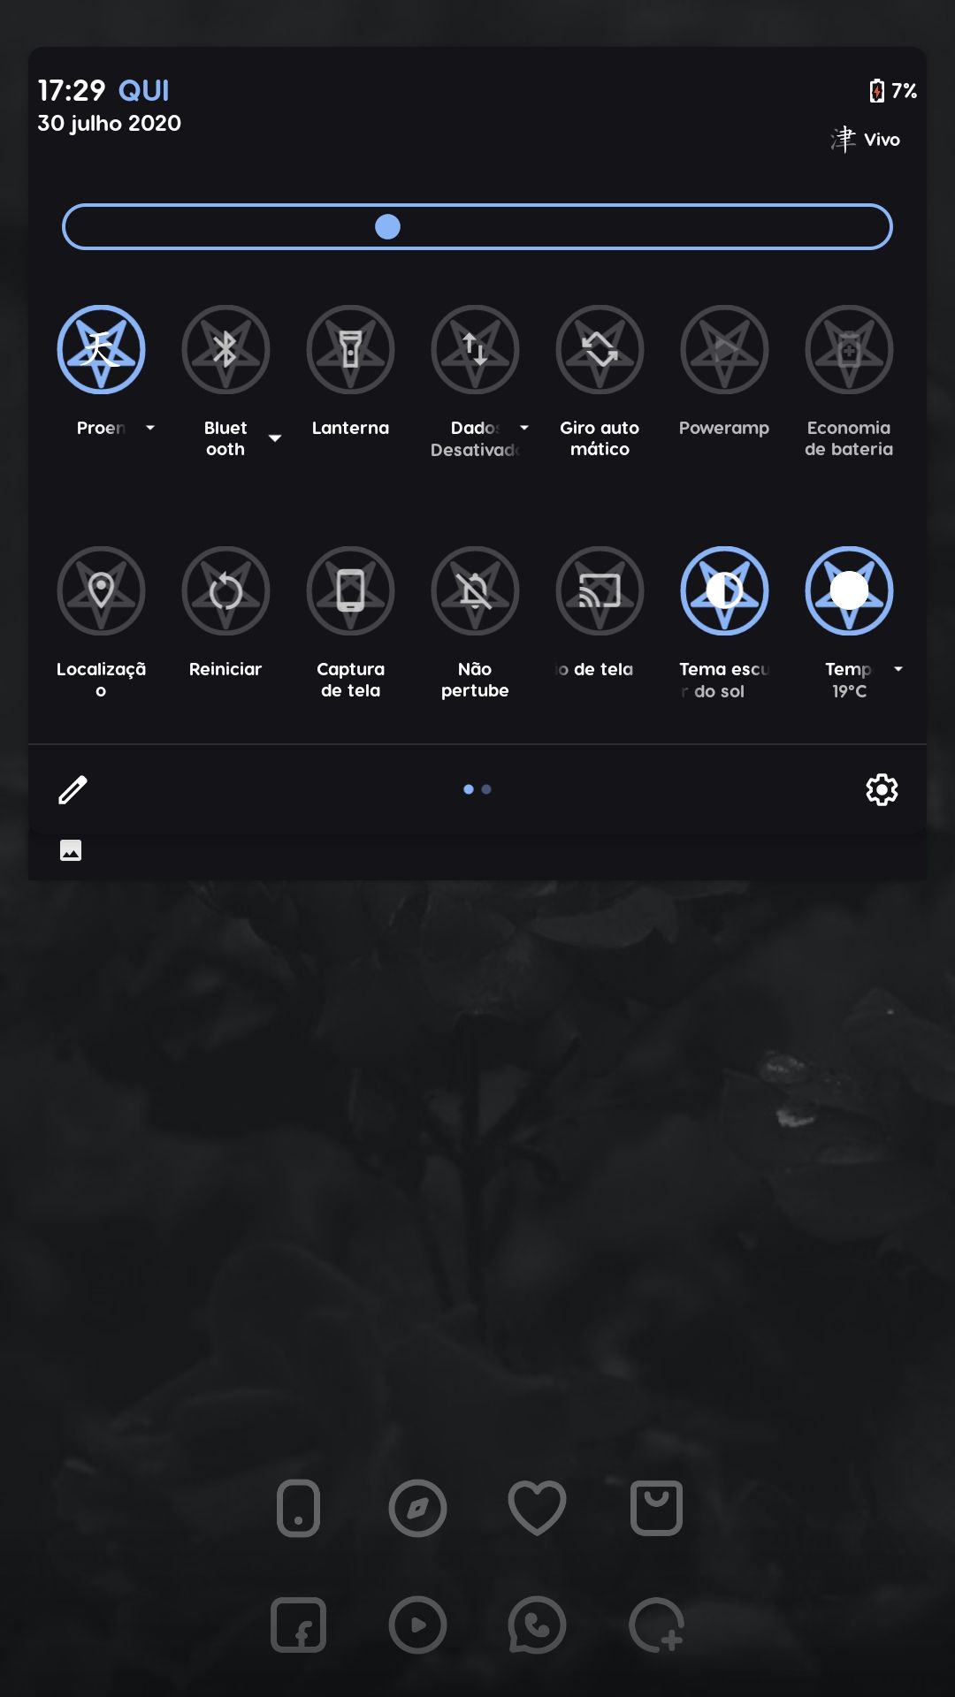This screenshot has height=1697, width=955.
Task: Click the brightness slider track
Action: [477, 227]
